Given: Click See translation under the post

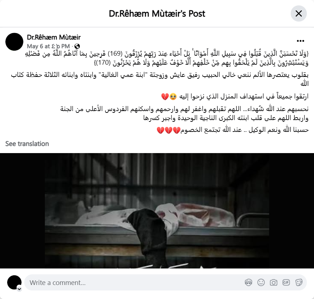Looking at the screenshot, I should pyautogui.click(x=27, y=144).
